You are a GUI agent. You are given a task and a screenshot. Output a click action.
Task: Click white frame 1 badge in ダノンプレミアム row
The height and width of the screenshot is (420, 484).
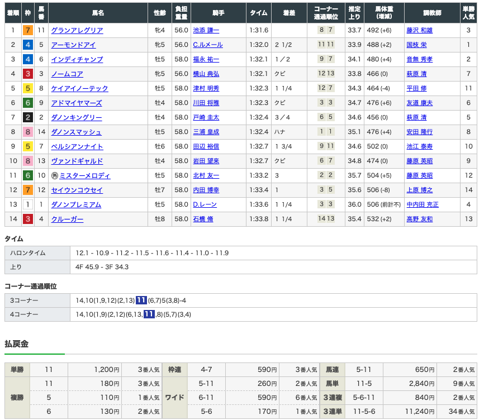tap(28, 204)
